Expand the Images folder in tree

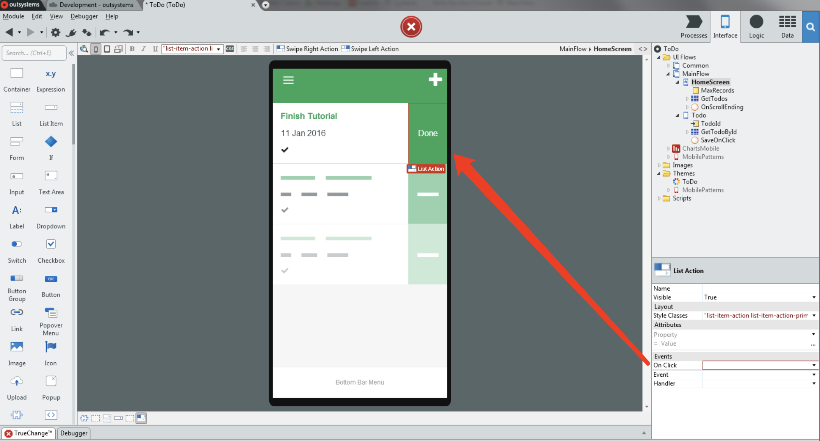[659, 165]
